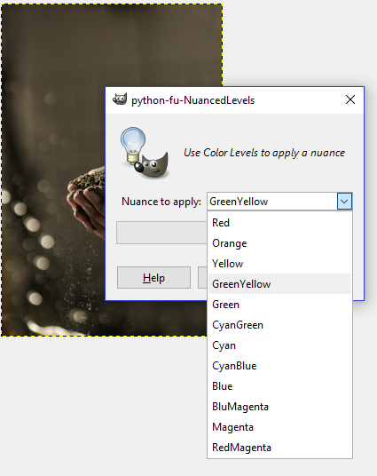The image size is (377, 476).
Task: Collapse the Nuance to apply dropdown arrow
Action: click(344, 202)
